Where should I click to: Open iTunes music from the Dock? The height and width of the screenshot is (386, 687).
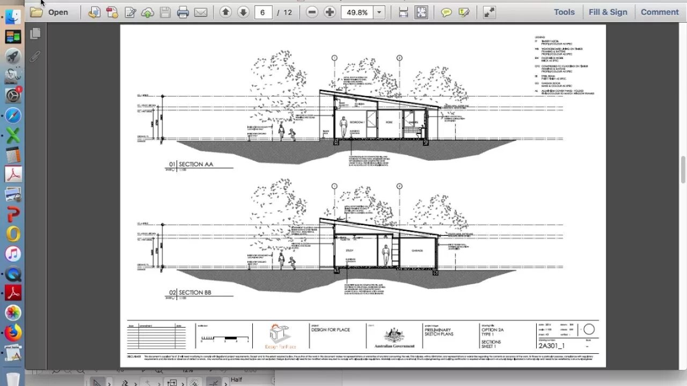pos(13,254)
